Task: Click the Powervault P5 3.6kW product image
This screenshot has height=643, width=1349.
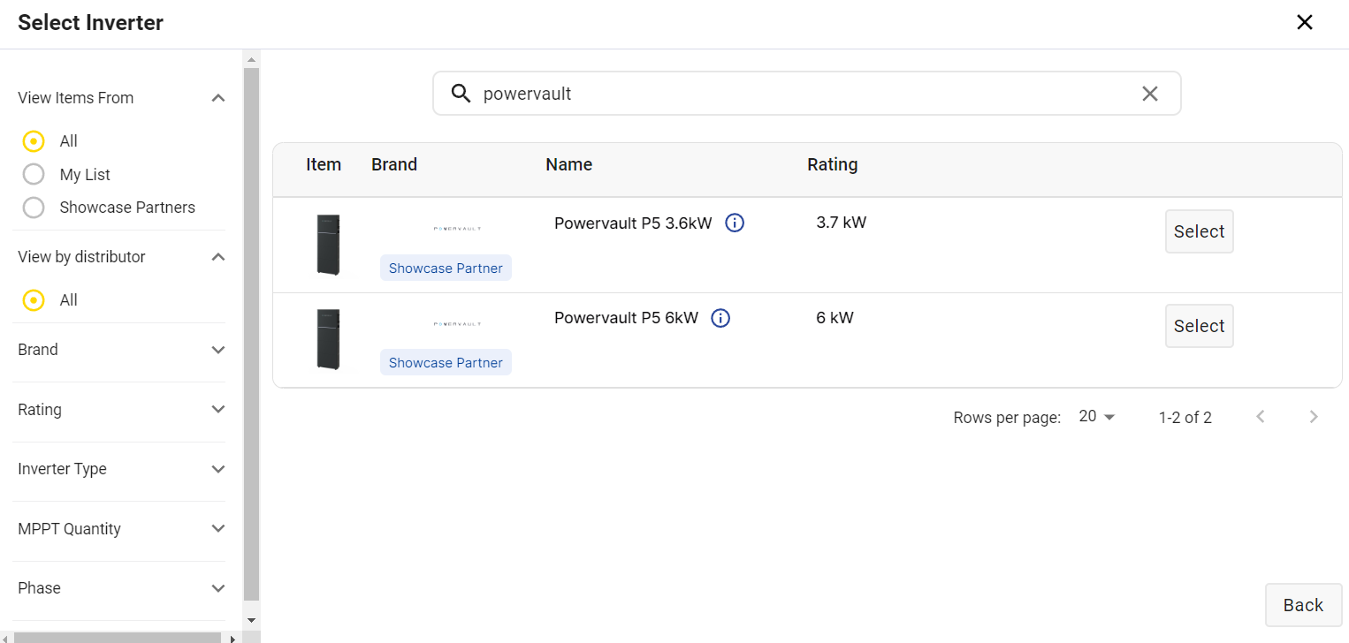Action: coord(329,245)
